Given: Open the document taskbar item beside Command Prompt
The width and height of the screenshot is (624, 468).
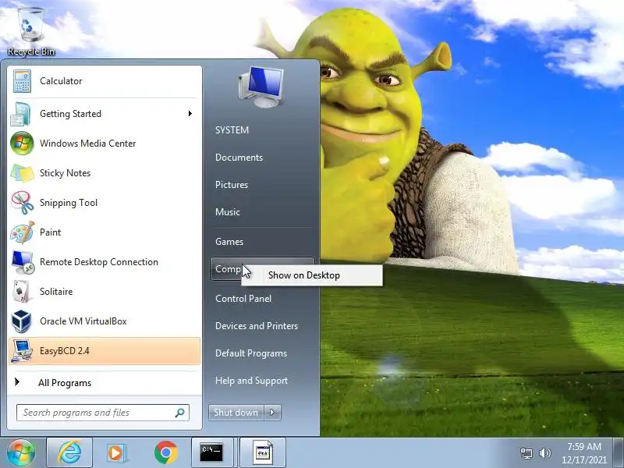Looking at the screenshot, I should coord(263,452).
